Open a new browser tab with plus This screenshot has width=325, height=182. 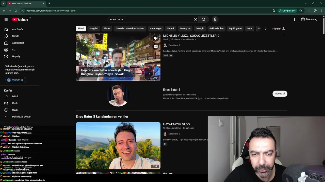click(x=49, y=4)
